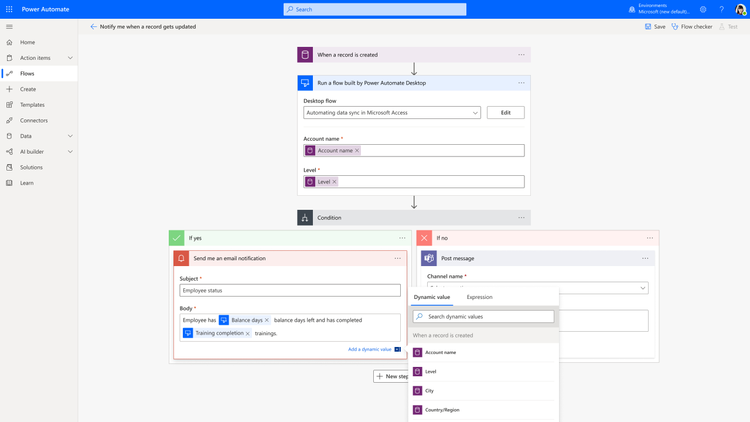Run the Flow checker
The width and height of the screenshot is (750, 422).
pyautogui.click(x=691, y=26)
